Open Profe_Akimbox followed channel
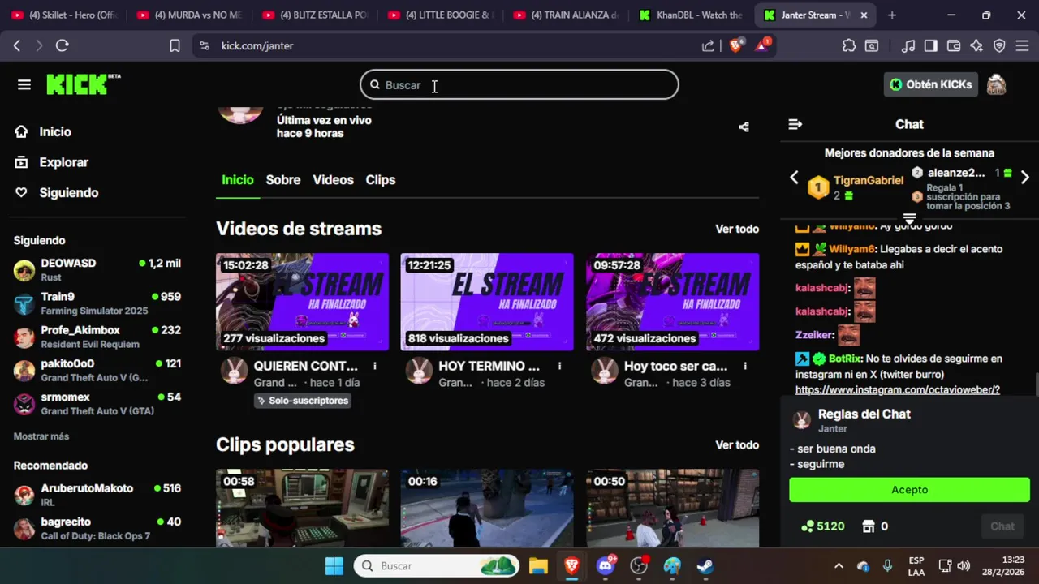The image size is (1039, 584). click(x=97, y=337)
